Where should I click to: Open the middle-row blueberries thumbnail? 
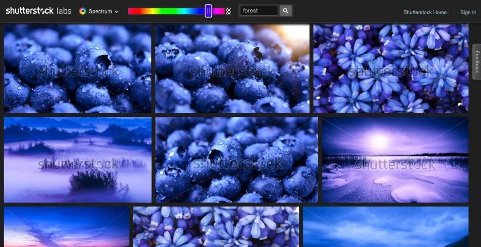coord(237,160)
